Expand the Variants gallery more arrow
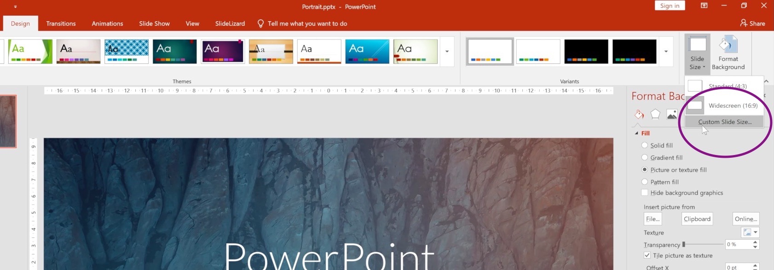Viewport: 774px width, 270px height. pyautogui.click(x=666, y=52)
